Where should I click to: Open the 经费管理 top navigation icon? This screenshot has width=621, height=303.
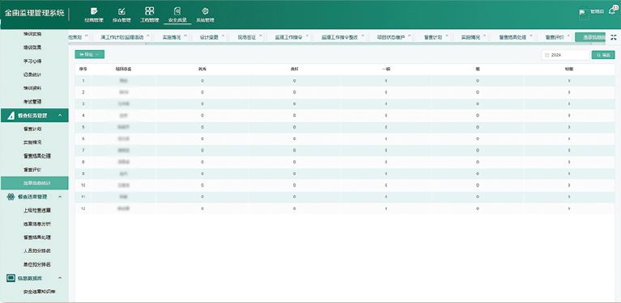94,15
